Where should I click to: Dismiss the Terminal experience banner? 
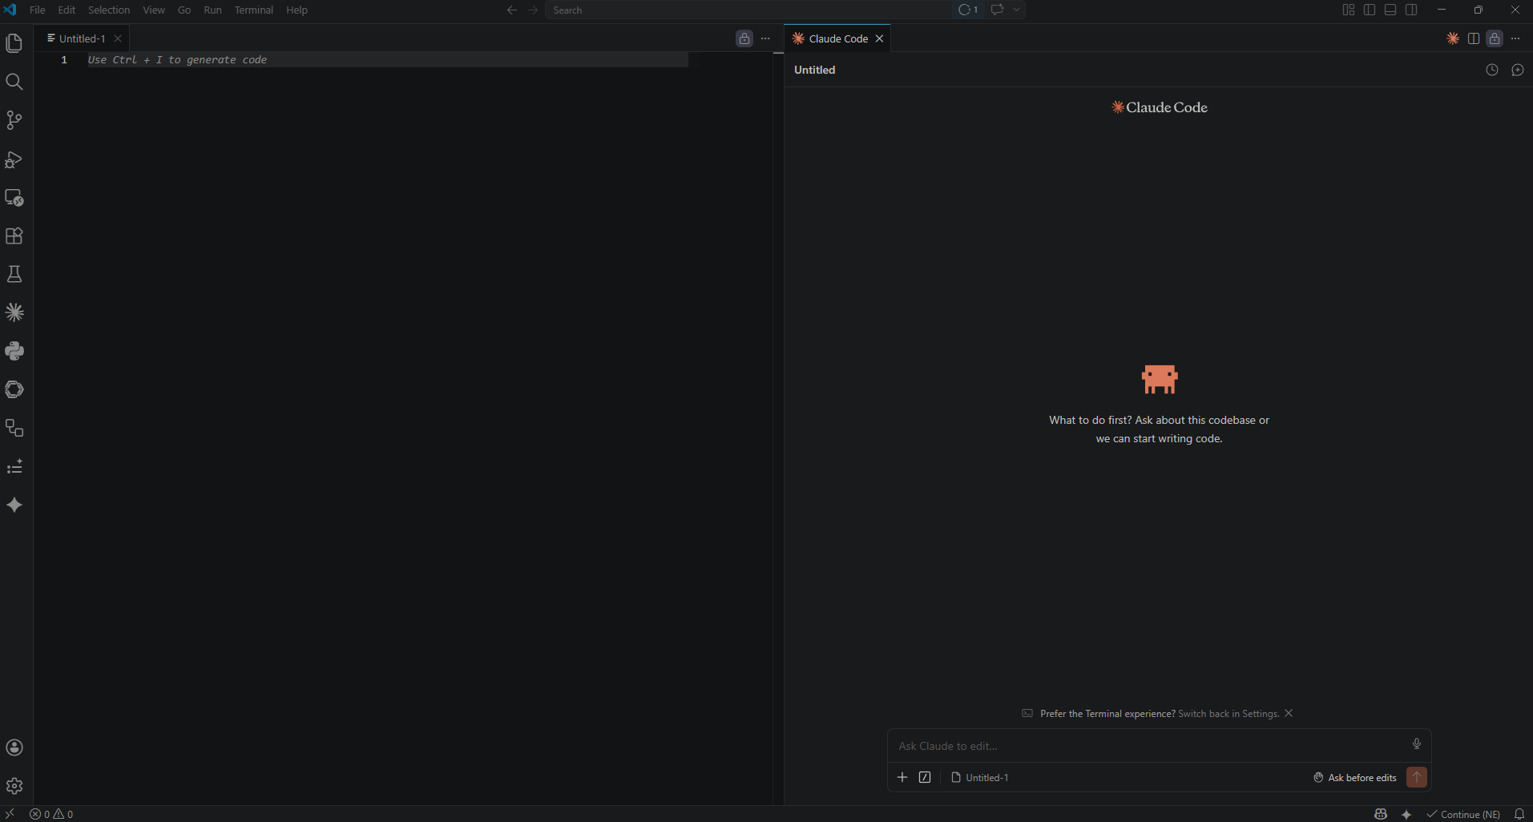1289,713
